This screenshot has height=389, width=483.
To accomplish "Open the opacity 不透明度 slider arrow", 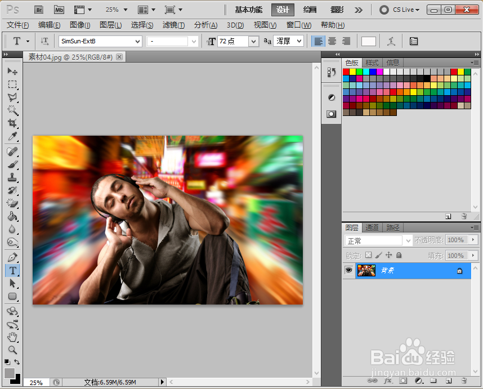I will click(x=473, y=240).
